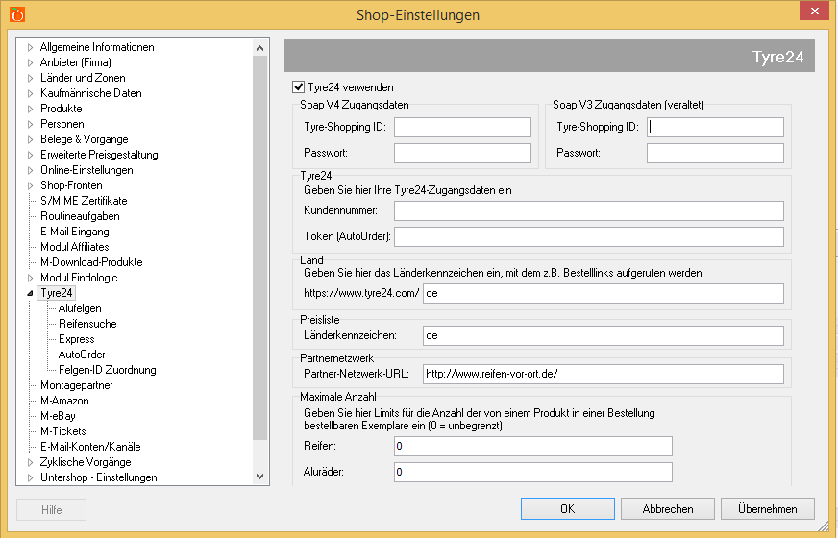
Task: Click the Kundennummer input field
Action: (x=589, y=210)
